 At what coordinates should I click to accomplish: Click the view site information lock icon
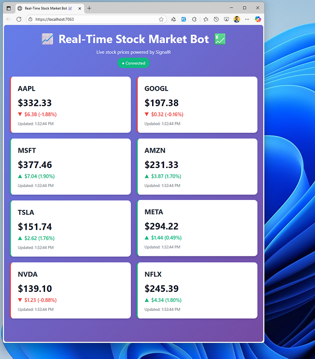pos(30,19)
